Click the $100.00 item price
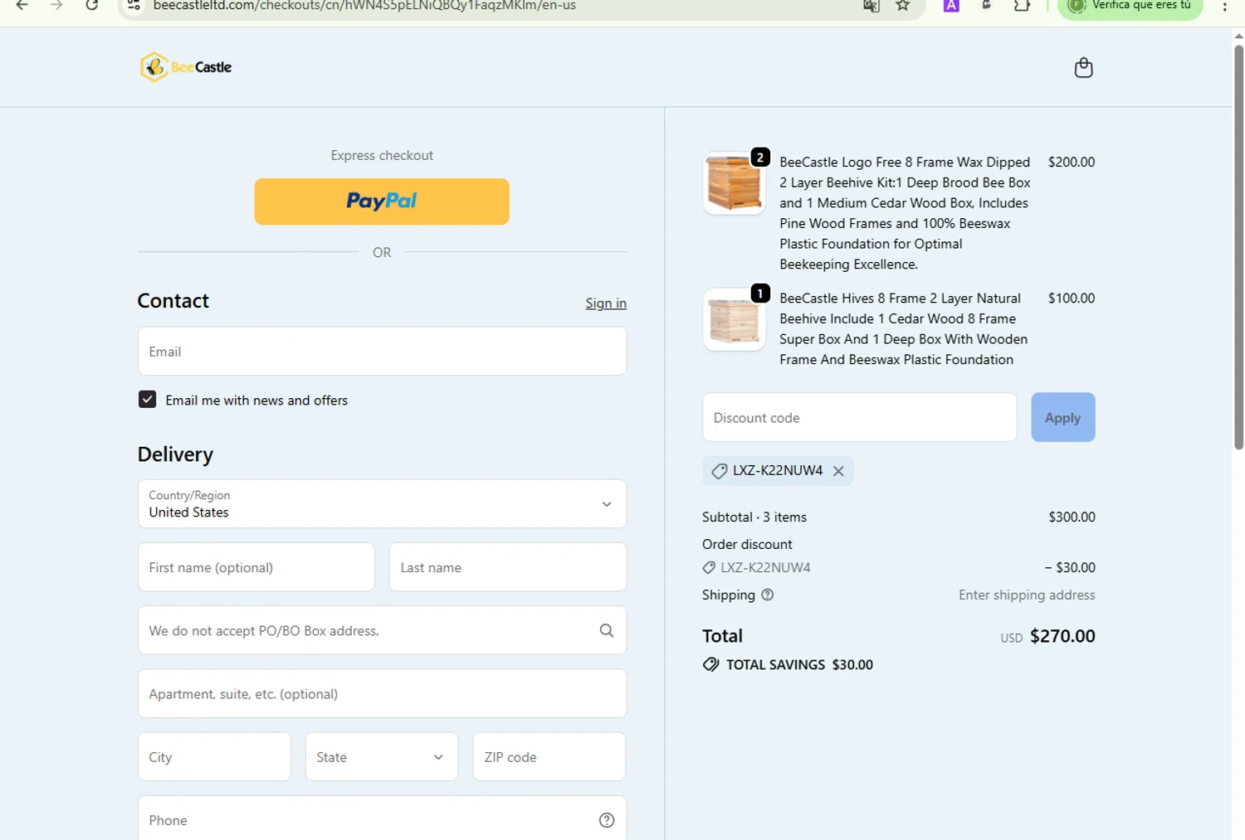The height and width of the screenshot is (840, 1245). pyautogui.click(x=1072, y=298)
